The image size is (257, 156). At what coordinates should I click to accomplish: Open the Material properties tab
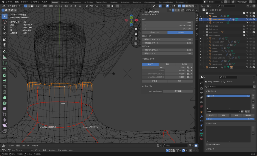[201, 139]
